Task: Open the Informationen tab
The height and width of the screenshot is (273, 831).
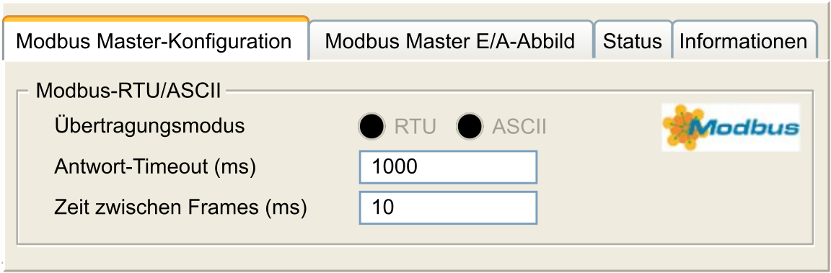Action: 744,41
